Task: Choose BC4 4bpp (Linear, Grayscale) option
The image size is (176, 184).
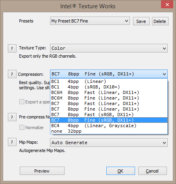Action: (109, 126)
